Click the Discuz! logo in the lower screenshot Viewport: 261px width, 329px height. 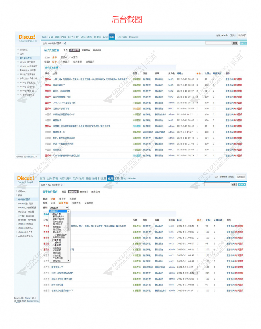coord(26,178)
